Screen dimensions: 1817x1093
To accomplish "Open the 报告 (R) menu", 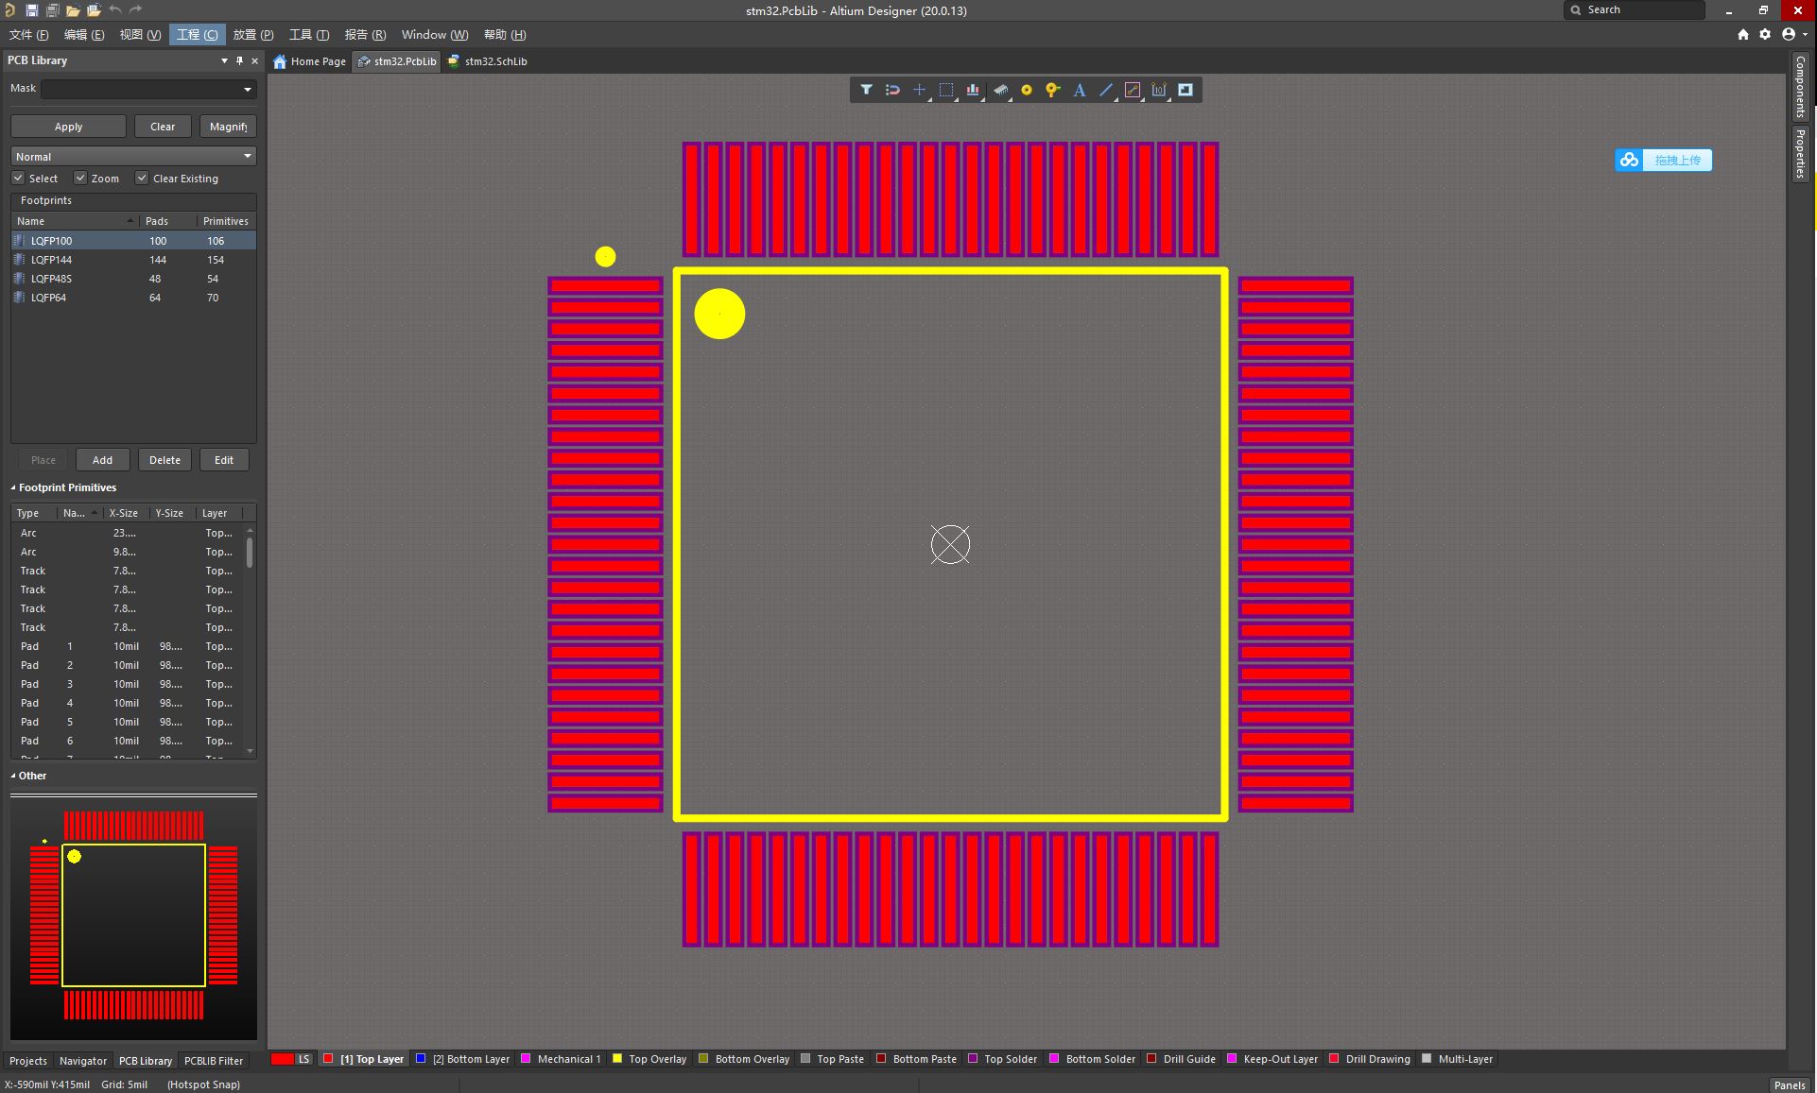I will tap(365, 34).
